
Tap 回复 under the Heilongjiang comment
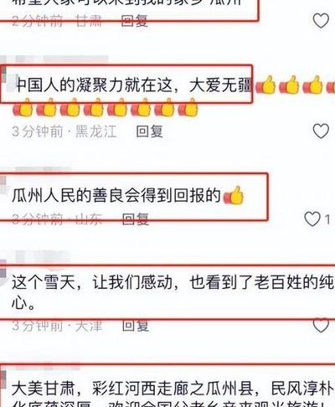click(149, 131)
